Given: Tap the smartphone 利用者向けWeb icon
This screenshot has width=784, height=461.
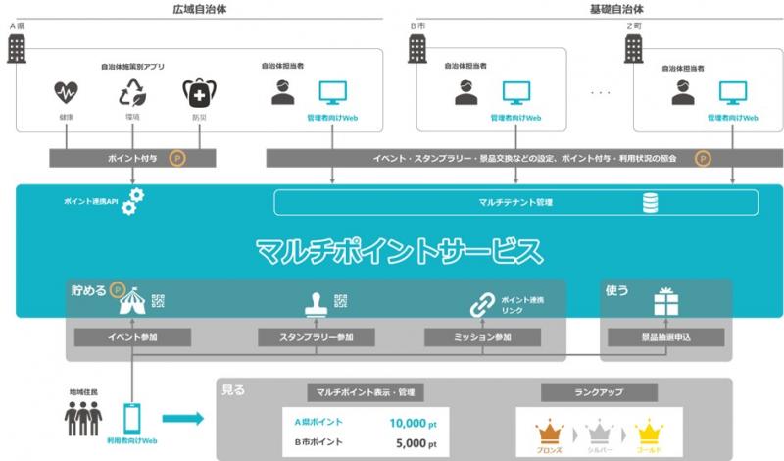Looking at the screenshot, I should coord(132,419).
